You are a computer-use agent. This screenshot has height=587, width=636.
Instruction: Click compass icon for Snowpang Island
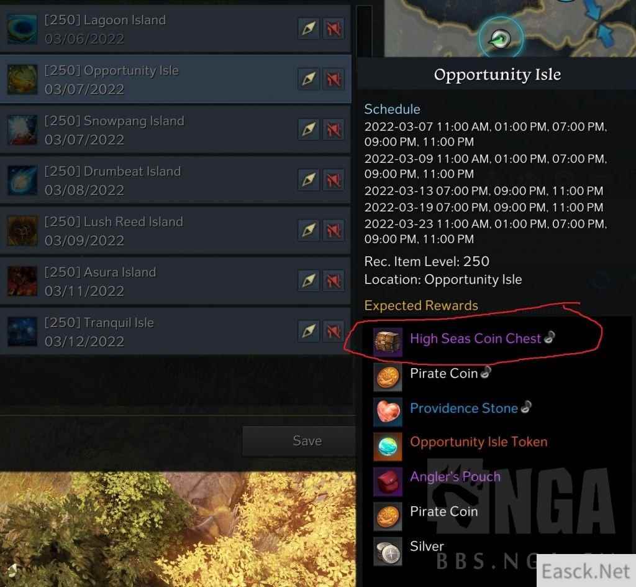[x=308, y=129]
